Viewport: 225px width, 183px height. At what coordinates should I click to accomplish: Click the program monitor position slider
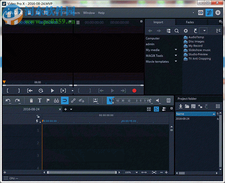(x=109, y=85)
